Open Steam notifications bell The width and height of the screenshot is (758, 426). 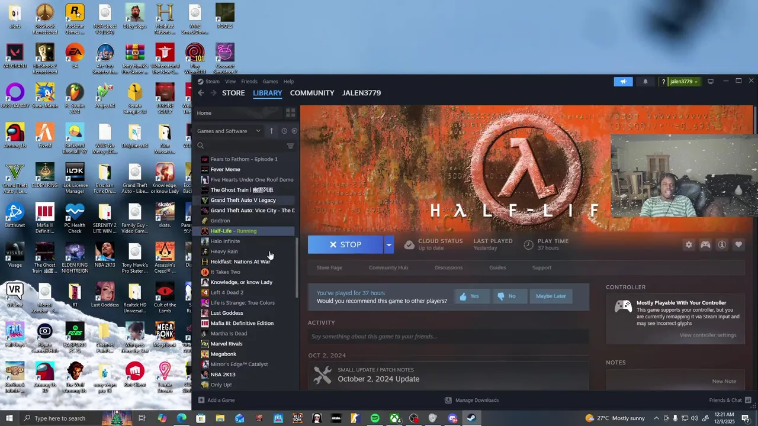point(645,82)
